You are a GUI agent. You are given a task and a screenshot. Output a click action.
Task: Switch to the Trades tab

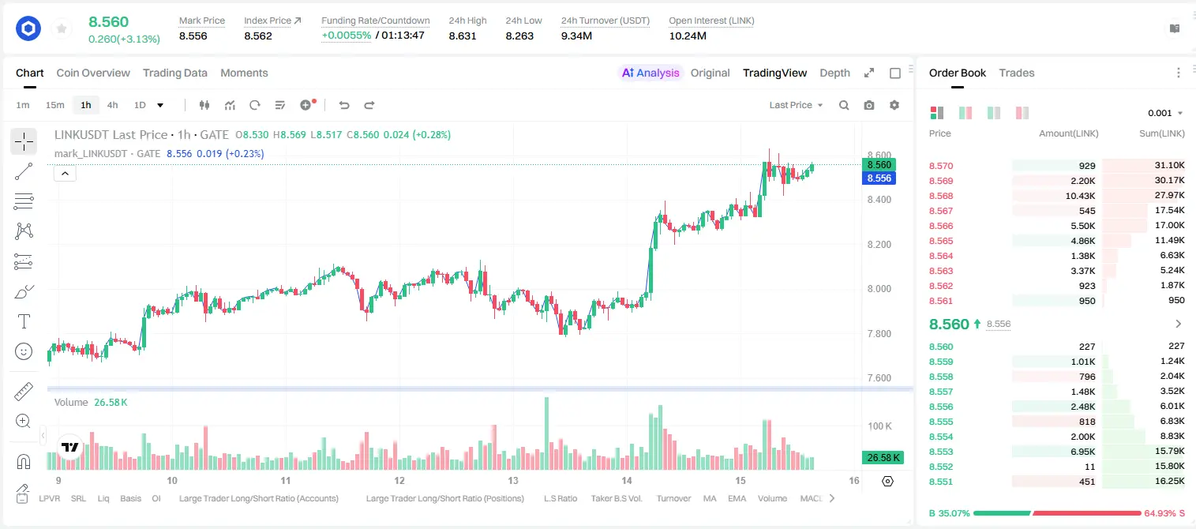click(1017, 73)
